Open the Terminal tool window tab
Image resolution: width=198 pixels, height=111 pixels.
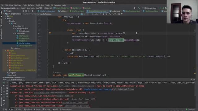[46, 109]
